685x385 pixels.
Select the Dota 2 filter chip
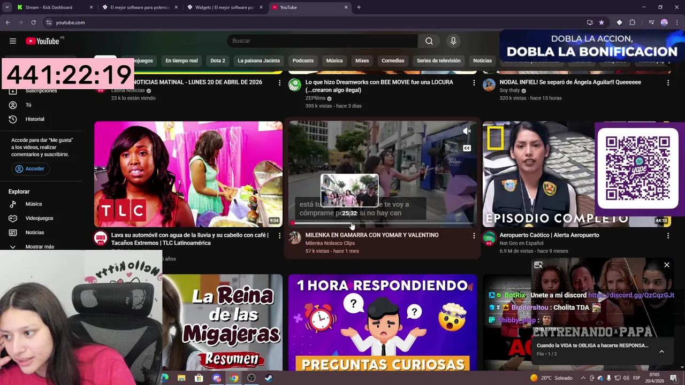[218, 61]
